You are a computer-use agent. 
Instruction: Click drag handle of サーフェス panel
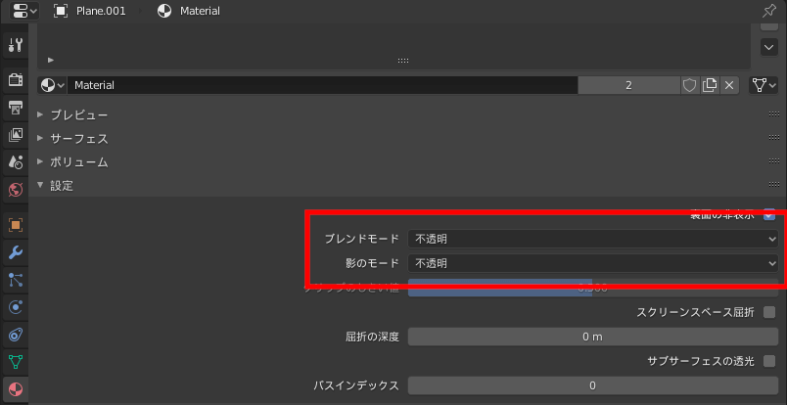pyautogui.click(x=773, y=138)
